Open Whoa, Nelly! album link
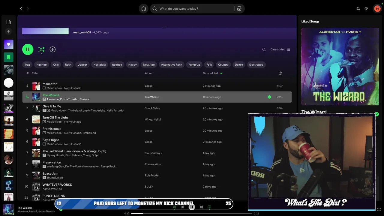Image resolution: width=384 pixels, height=216 pixels. point(153,119)
